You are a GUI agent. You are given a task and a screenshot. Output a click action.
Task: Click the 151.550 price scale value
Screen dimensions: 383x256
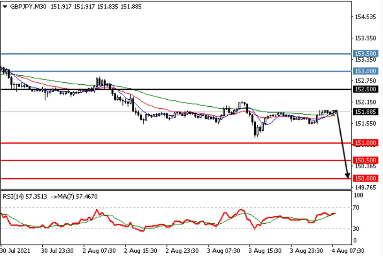pos(366,124)
